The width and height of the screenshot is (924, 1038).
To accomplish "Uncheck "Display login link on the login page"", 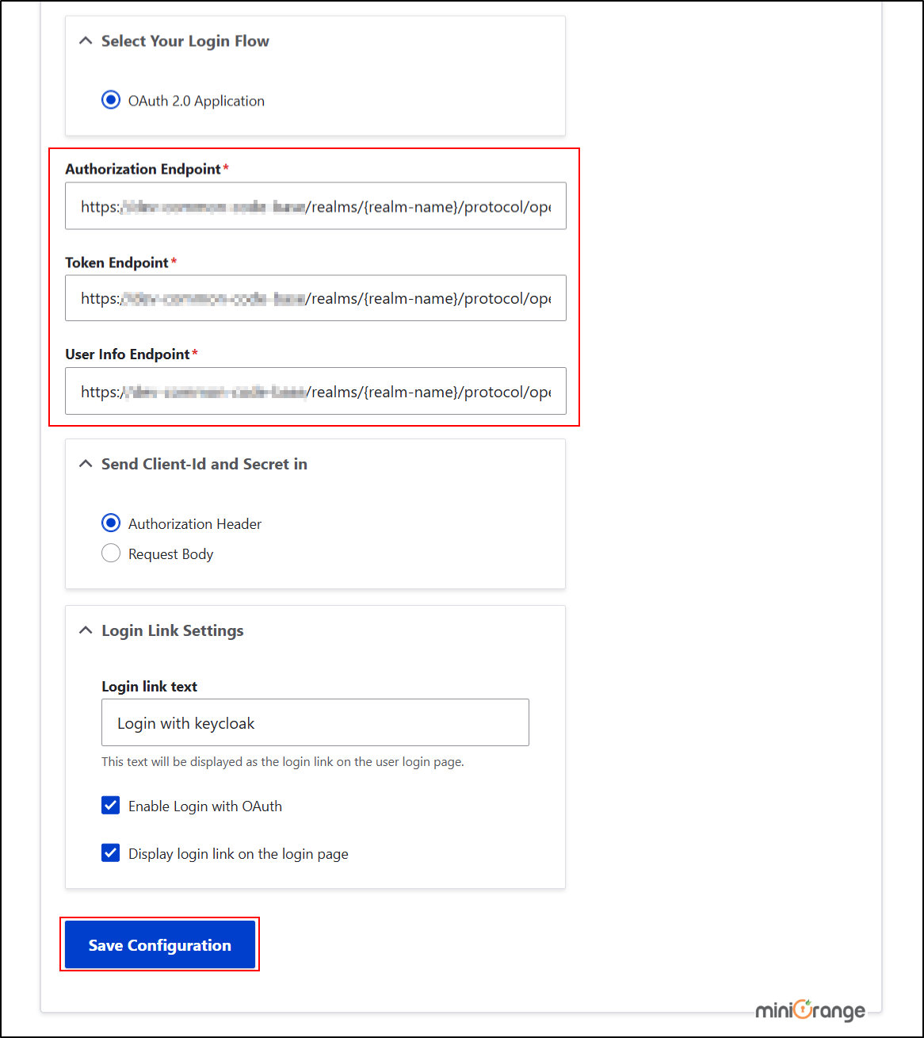I will (110, 852).
